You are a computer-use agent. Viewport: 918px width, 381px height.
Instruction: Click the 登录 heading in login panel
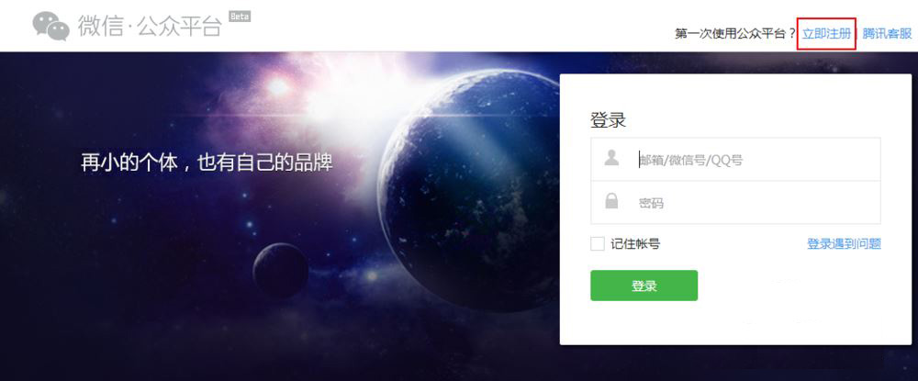608,120
